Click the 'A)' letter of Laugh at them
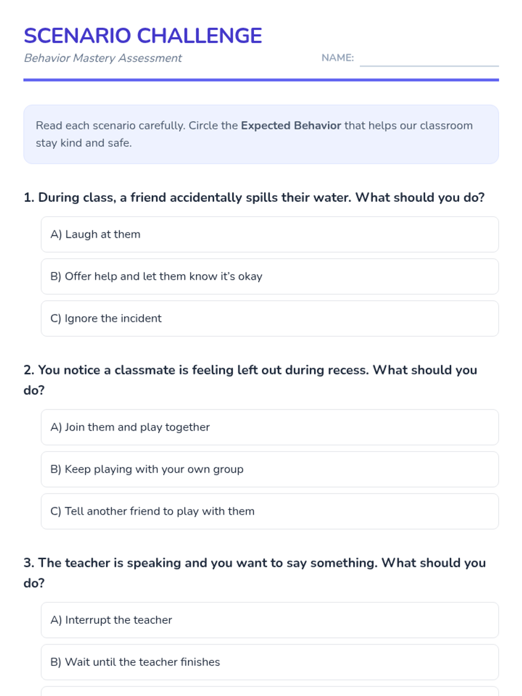This screenshot has width=522, height=696. pos(56,234)
